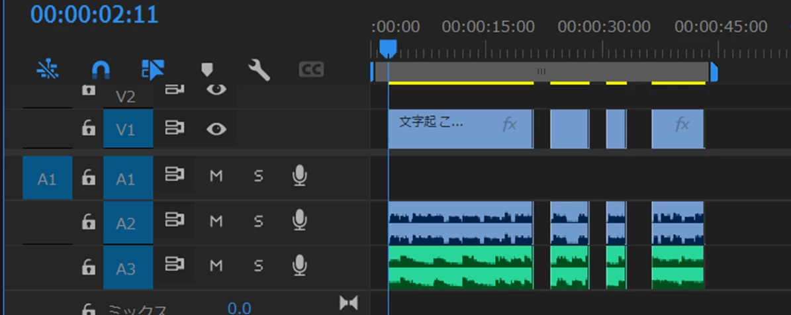The height and width of the screenshot is (315, 791).
Task: Mute track A2
Action: (216, 221)
